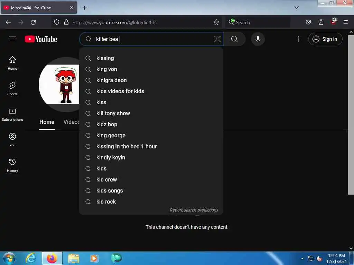Pick the 'king george' suggestion
The height and width of the screenshot is (265, 354).
151,135
